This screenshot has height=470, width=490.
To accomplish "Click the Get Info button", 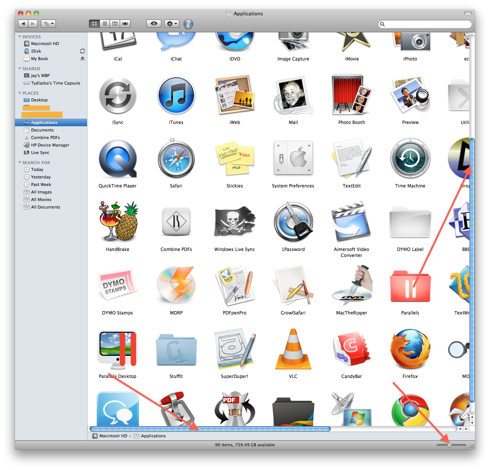I will (x=188, y=24).
